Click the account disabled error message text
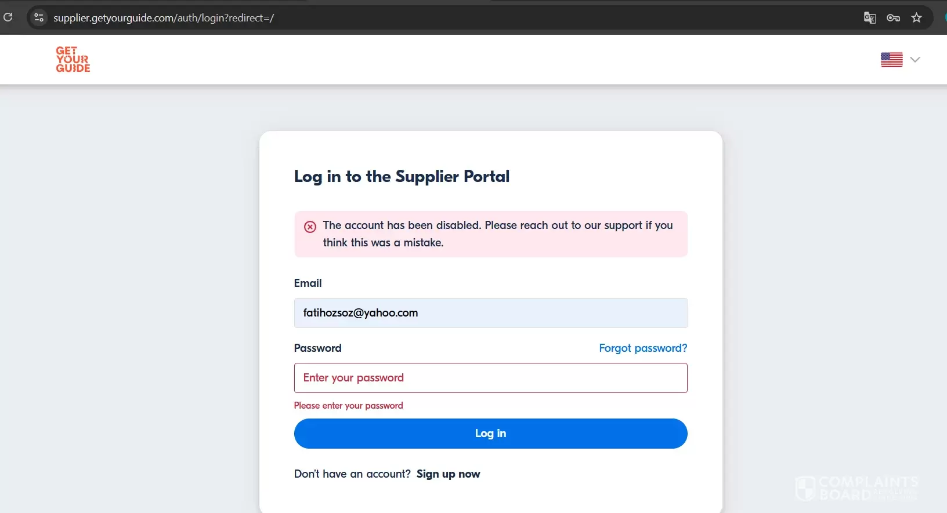Screen dimensions: 947x513 pos(497,234)
